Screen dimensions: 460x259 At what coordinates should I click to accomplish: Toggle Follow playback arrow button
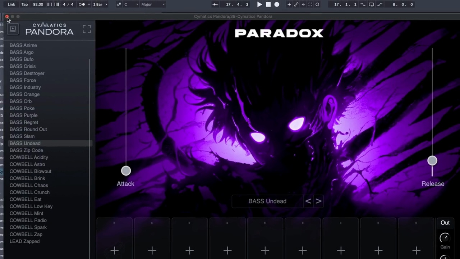pyautogui.click(x=215, y=4)
